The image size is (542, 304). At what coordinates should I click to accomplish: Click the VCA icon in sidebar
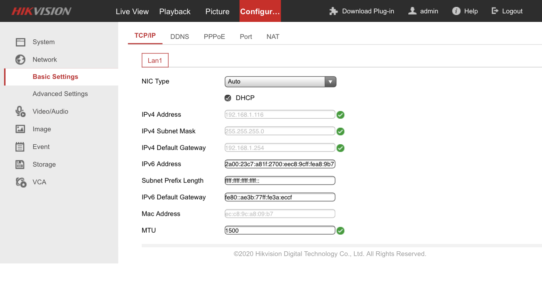click(x=21, y=182)
